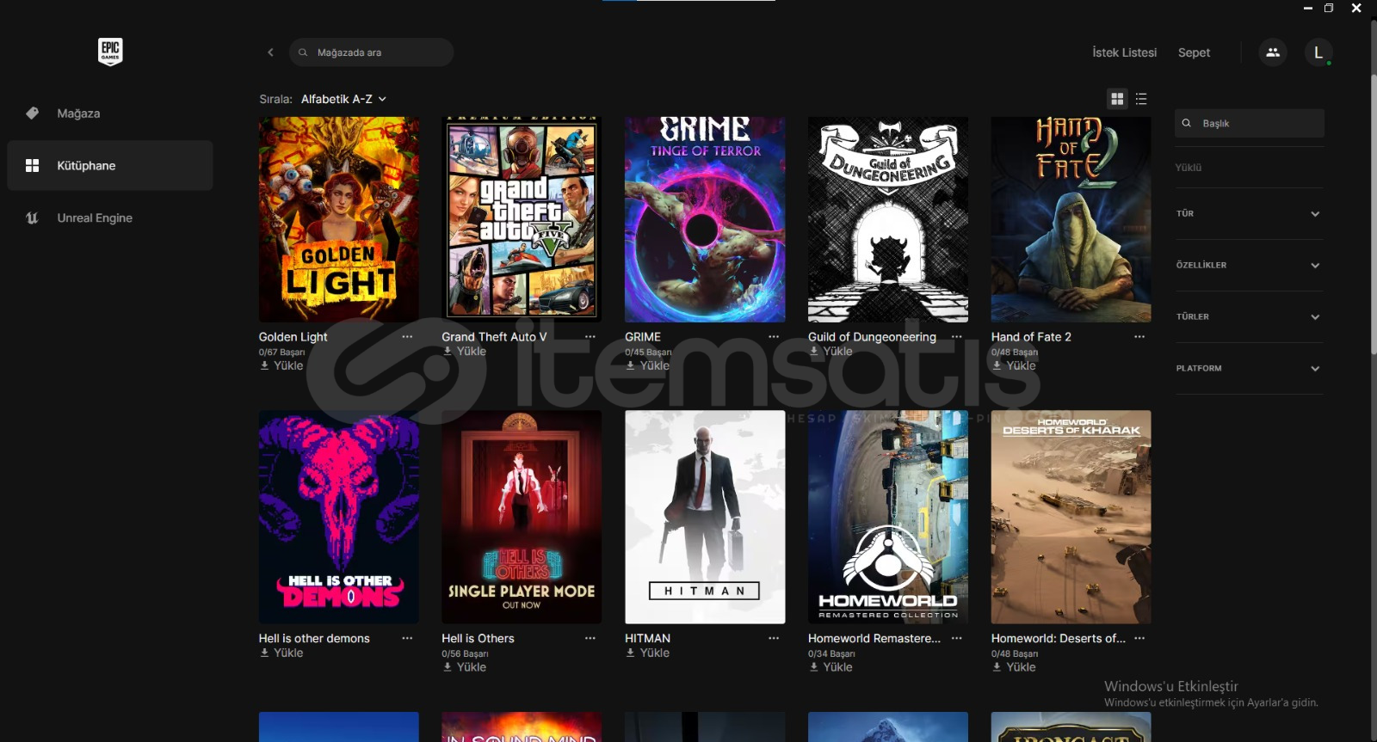Screen dimensions: 1377x742
Task: Switch to grid view
Action: click(1117, 99)
